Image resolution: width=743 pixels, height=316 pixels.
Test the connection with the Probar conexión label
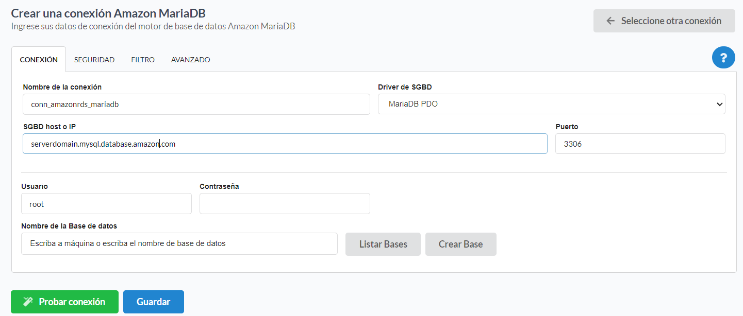click(72, 302)
